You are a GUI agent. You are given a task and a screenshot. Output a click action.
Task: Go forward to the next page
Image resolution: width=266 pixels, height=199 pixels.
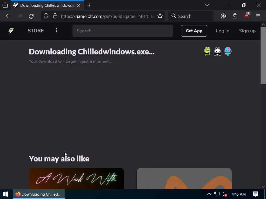tap(19, 16)
